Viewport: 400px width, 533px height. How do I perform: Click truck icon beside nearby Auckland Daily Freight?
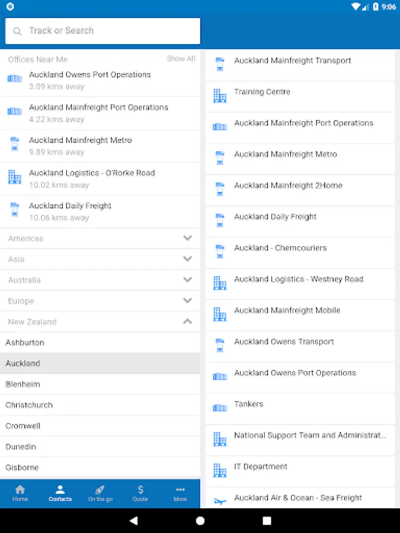[x=15, y=210]
